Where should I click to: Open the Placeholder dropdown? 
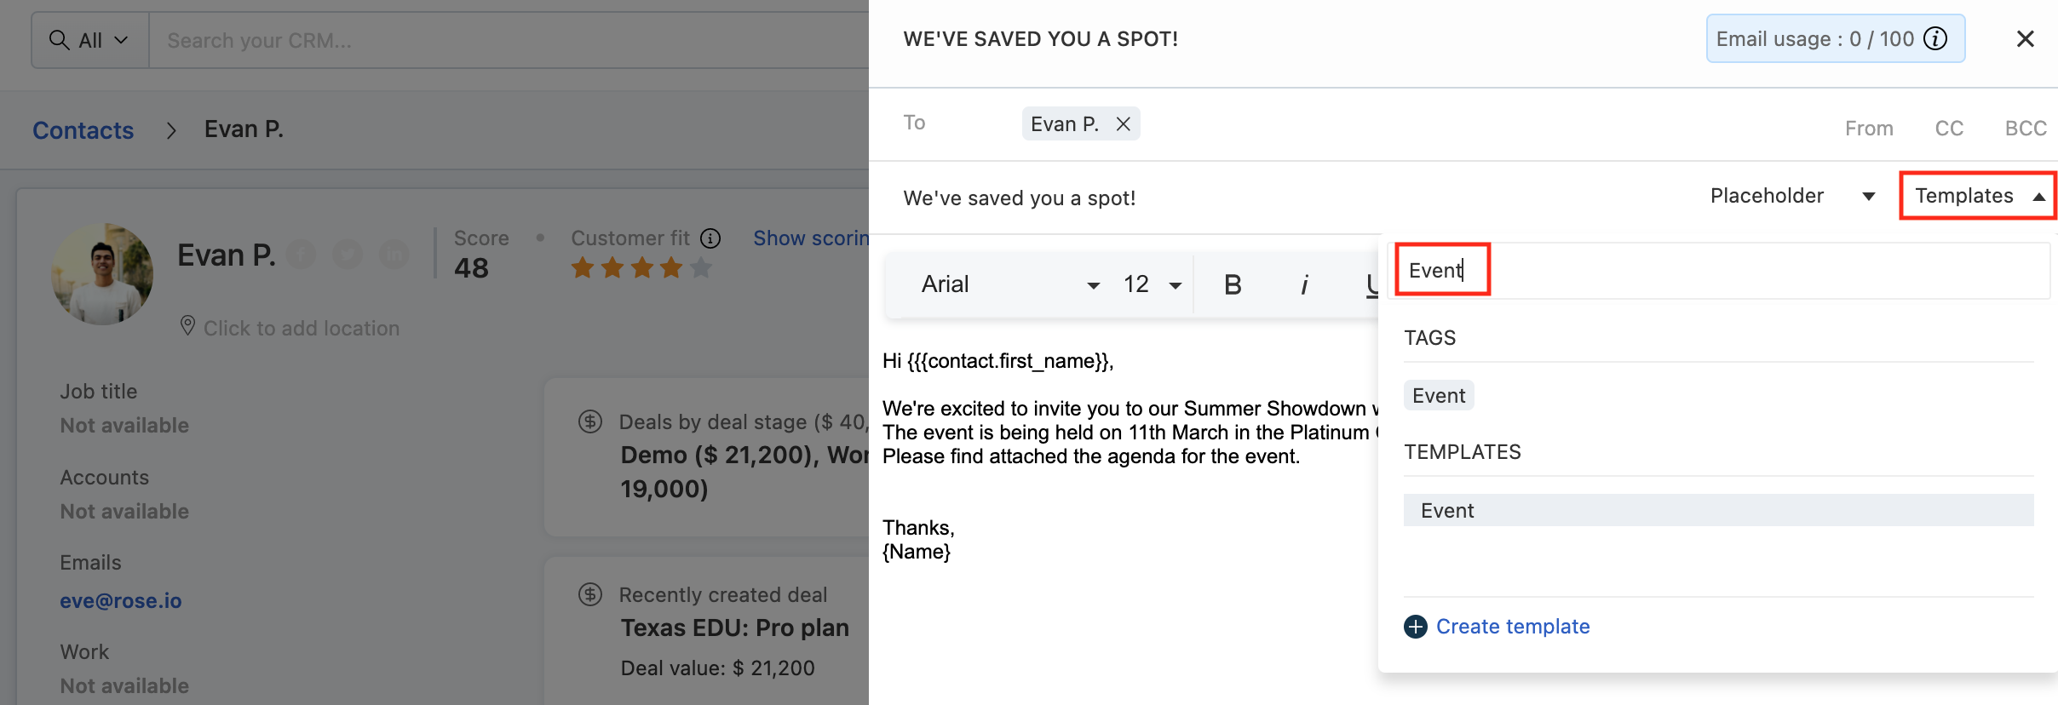point(1791,197)
